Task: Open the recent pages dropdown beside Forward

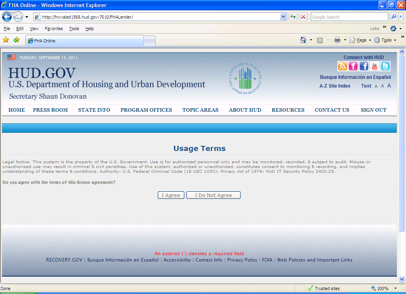Action: pos(27,17)
